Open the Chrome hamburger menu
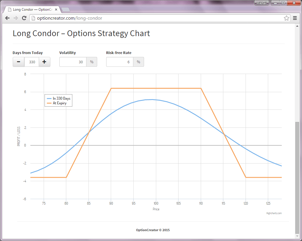This screenshot has width=302, height=241. (295, 18)
